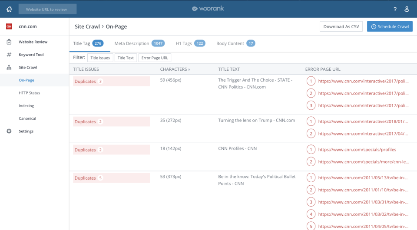Click the Woorank logo
Image resolution: width=417 pixels, height=230 pixels.
coord(208,9)
